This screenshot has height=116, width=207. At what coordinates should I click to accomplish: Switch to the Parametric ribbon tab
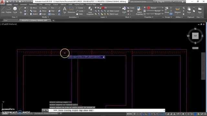(x=33, y=5)
